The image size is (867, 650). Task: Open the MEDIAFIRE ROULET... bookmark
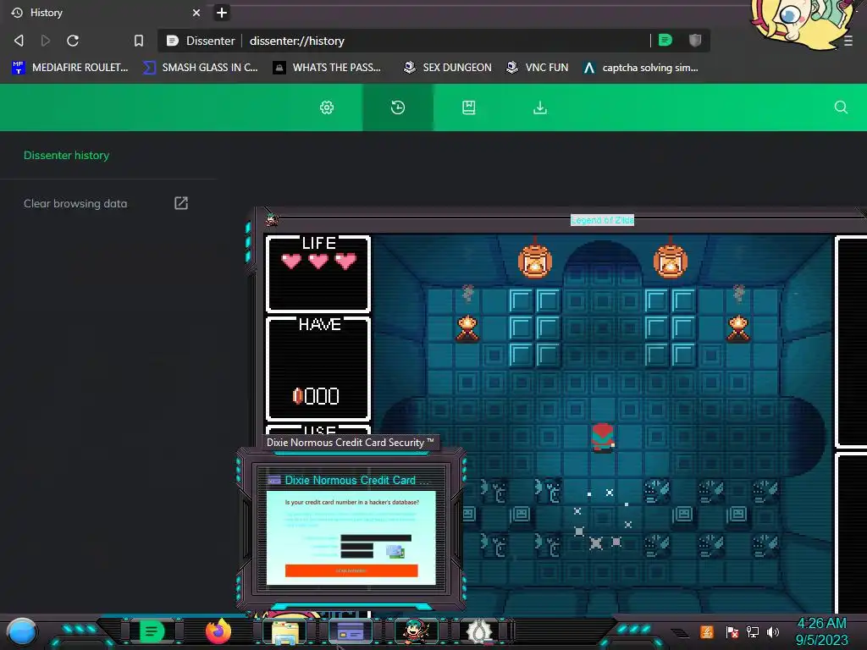(x=69, y=68)
